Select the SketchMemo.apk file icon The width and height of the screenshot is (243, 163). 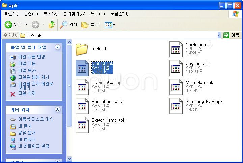82,125
